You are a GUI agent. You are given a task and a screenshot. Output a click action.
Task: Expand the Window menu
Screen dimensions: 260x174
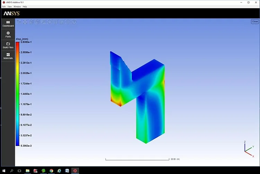(17, 7)
